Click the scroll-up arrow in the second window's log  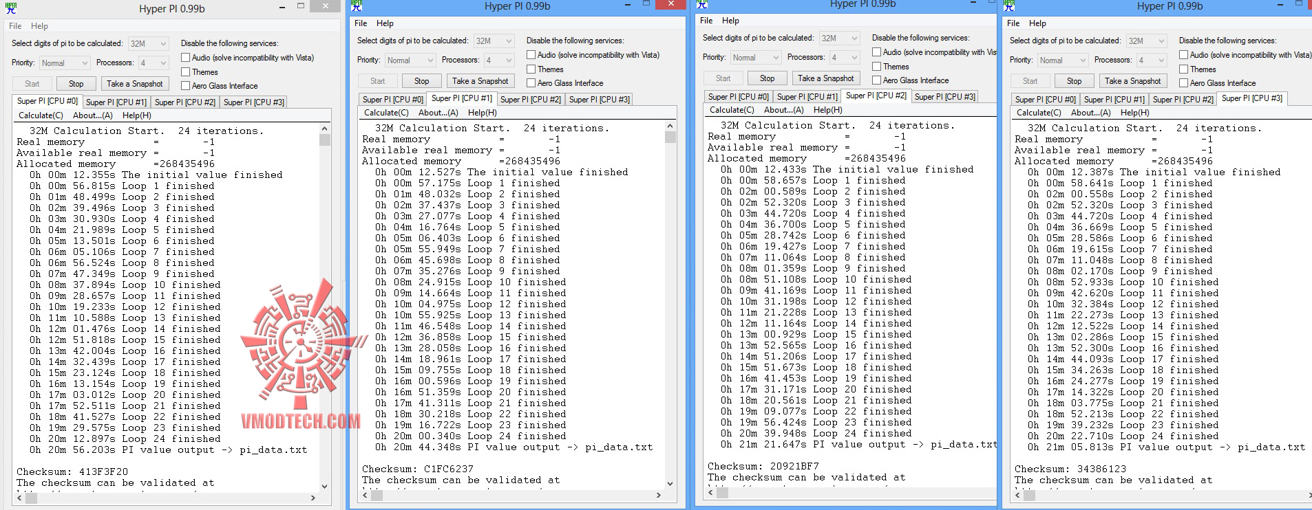670,126
